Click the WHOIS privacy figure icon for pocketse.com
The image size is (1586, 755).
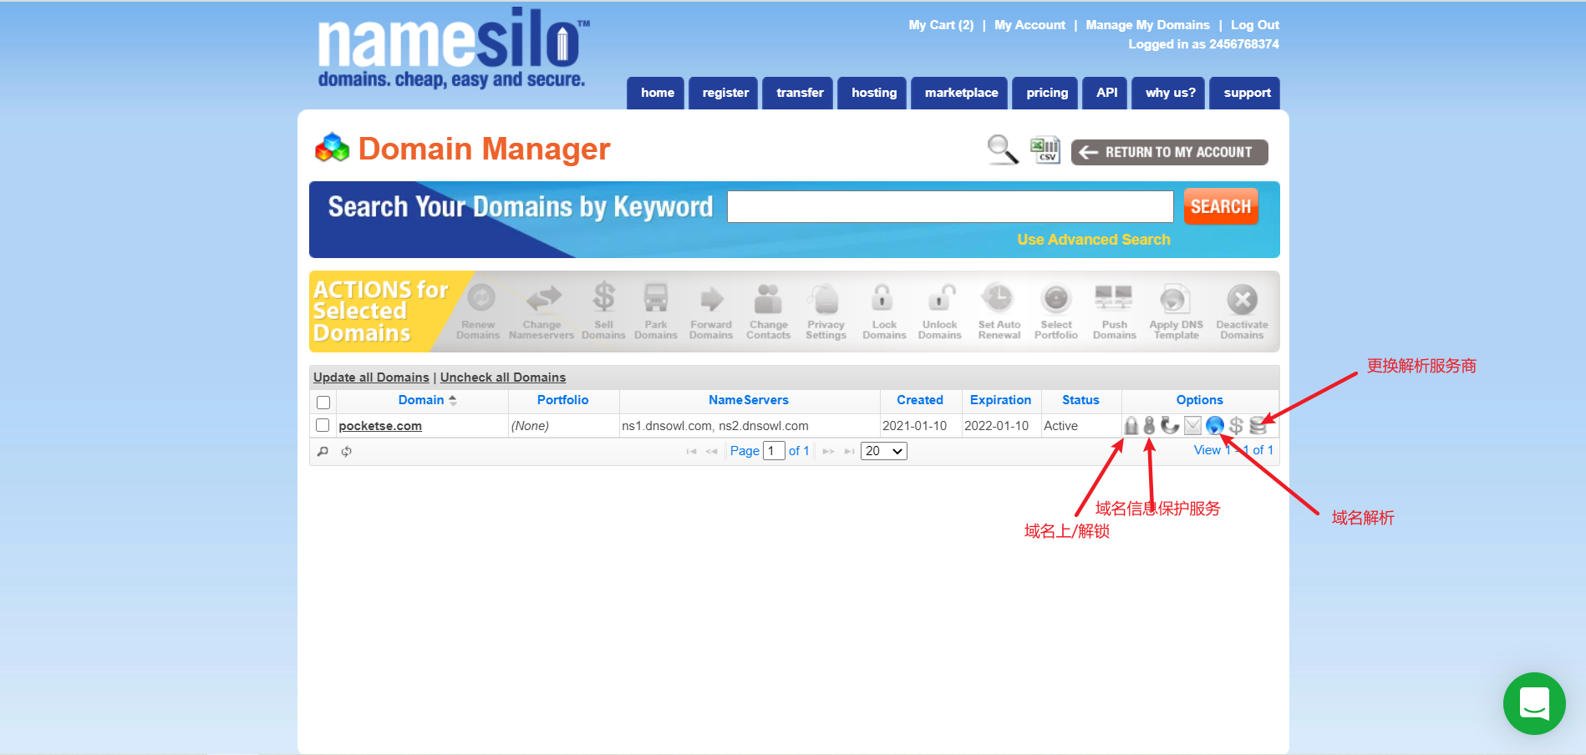coord(1149,426)
